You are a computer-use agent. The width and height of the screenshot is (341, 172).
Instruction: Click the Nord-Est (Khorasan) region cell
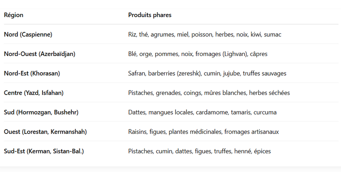click(32, 74)
